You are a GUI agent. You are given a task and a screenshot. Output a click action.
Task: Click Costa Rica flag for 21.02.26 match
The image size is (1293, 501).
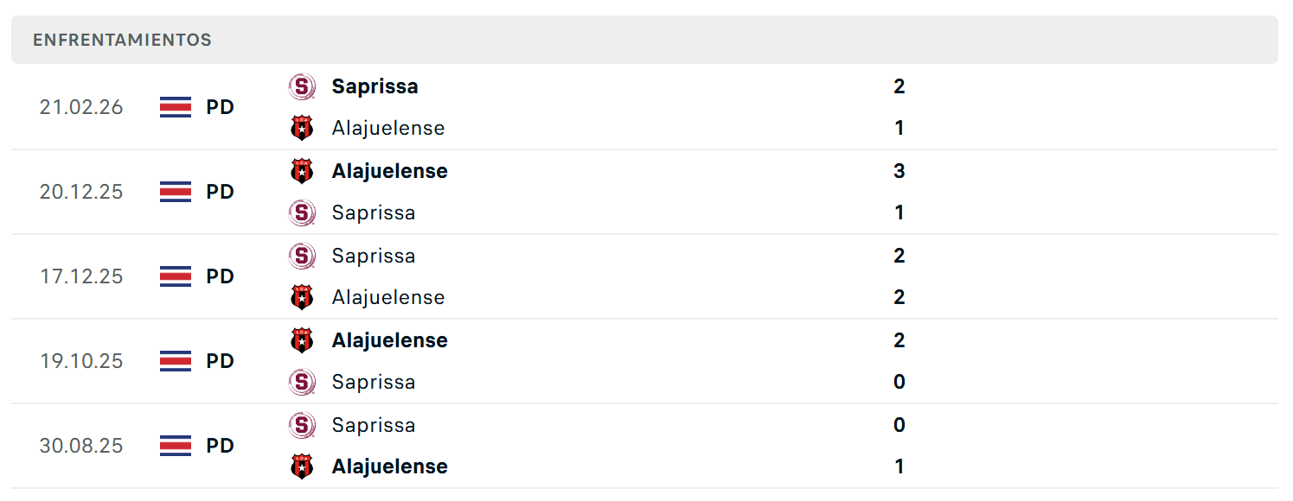pos(176,107)
